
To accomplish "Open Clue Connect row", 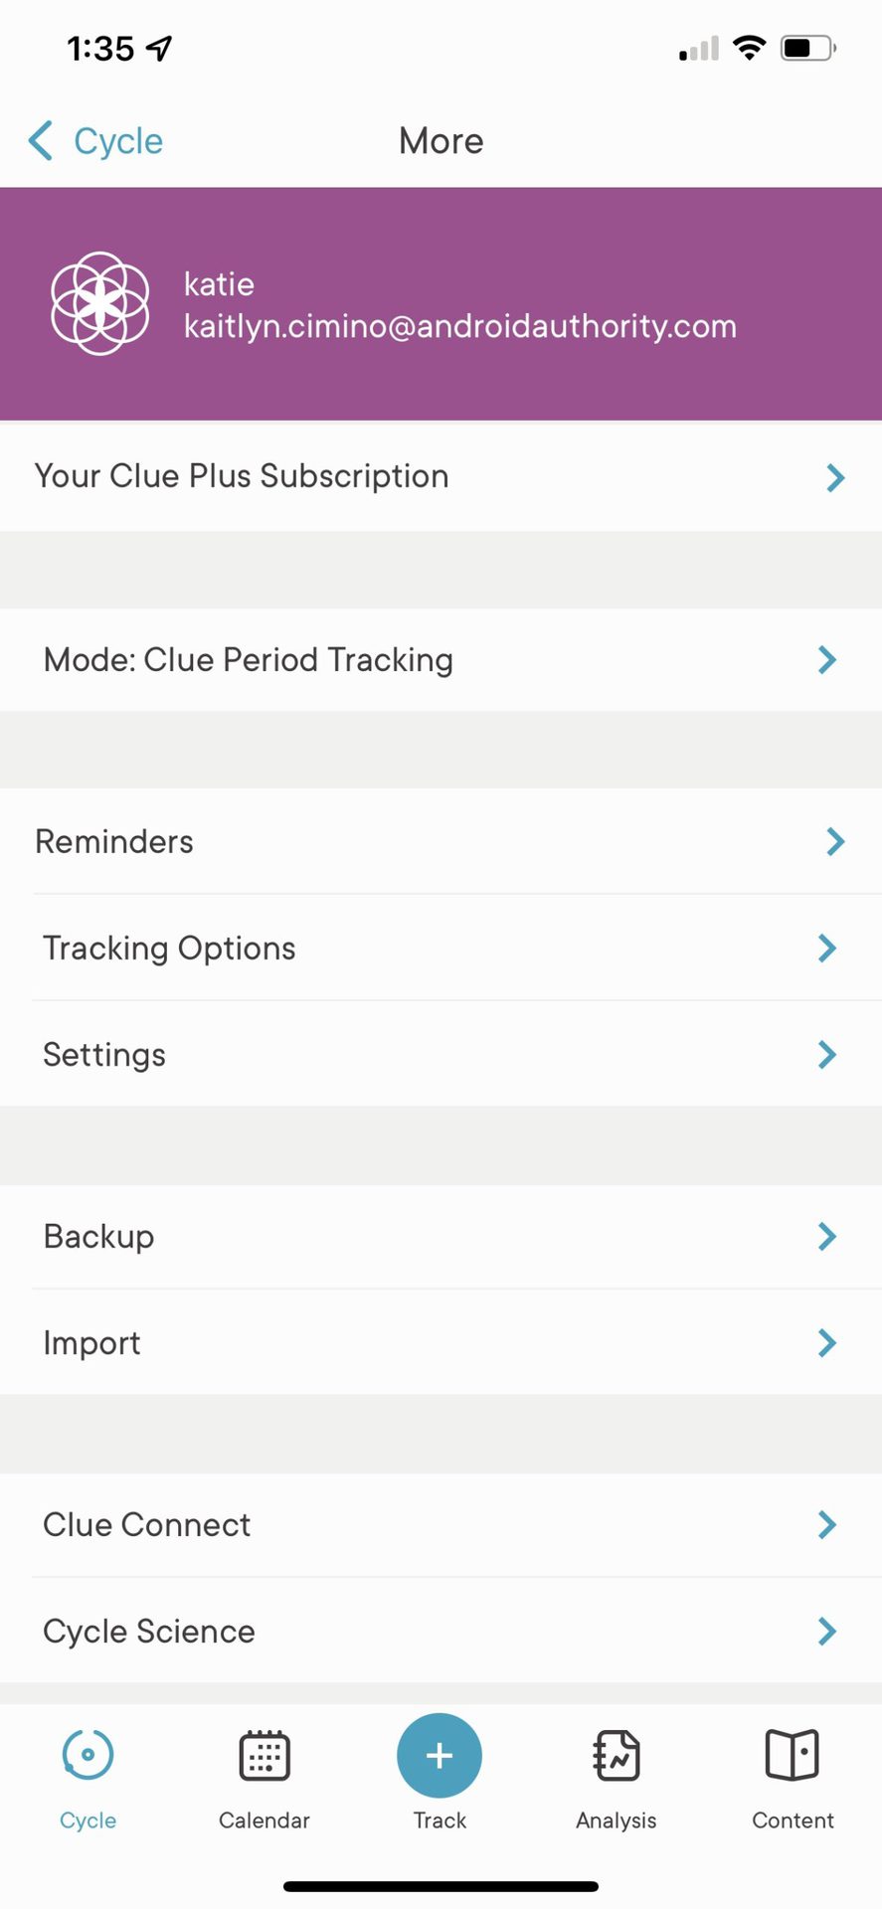I will 147,1525.
